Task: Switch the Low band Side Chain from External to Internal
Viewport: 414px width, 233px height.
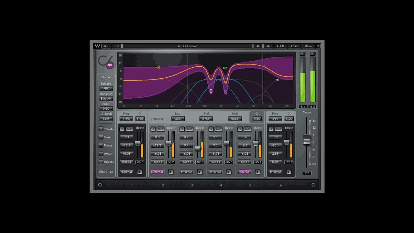Action: [x=158, y=172]
